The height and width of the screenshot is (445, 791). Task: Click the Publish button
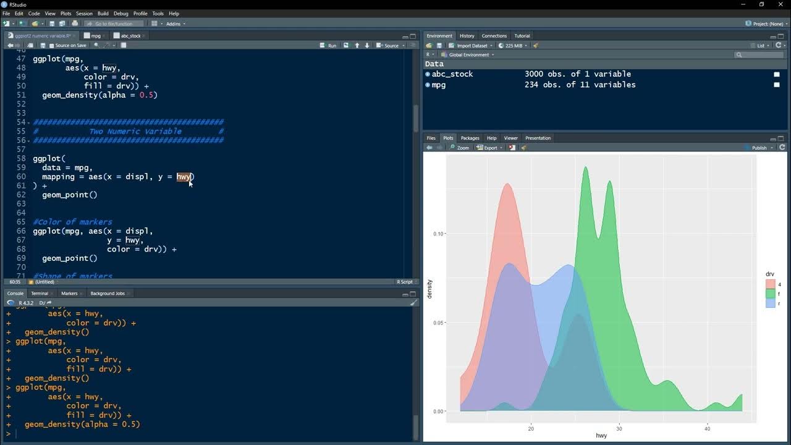pyautogui.click(x=755, y=148)
